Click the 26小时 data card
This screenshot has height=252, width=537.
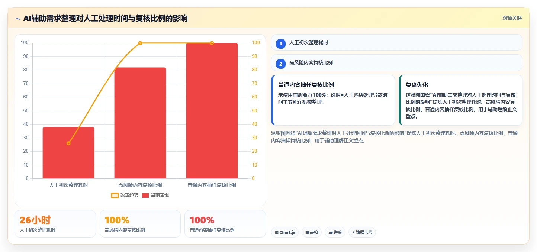[x=55, y=224]
